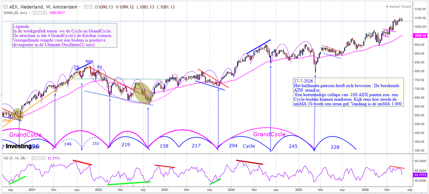The image size is (429, 194).
Task: Select the Rs right shoulder label
Action: tap(100, 67)
